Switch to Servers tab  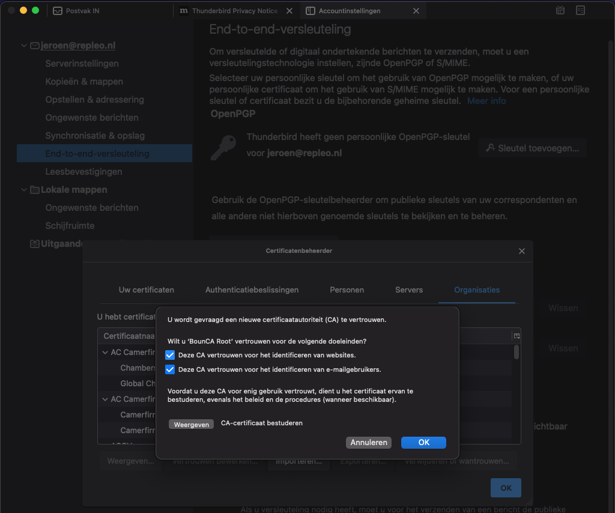pyautogui.click(x=408, y=290)
